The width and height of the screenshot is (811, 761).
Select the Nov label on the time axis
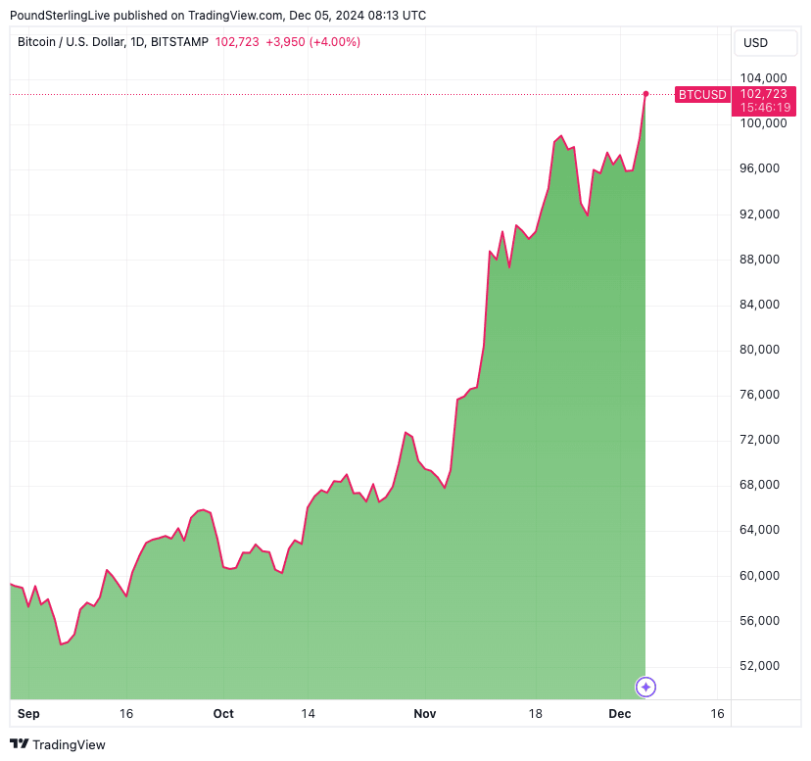tap(424, 714)
